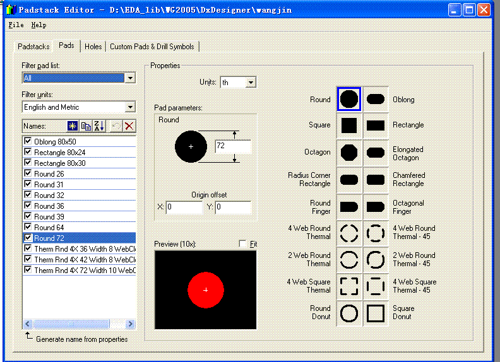Click the pad diameter field showing 72
500x362 pixels.
[232, 146]
